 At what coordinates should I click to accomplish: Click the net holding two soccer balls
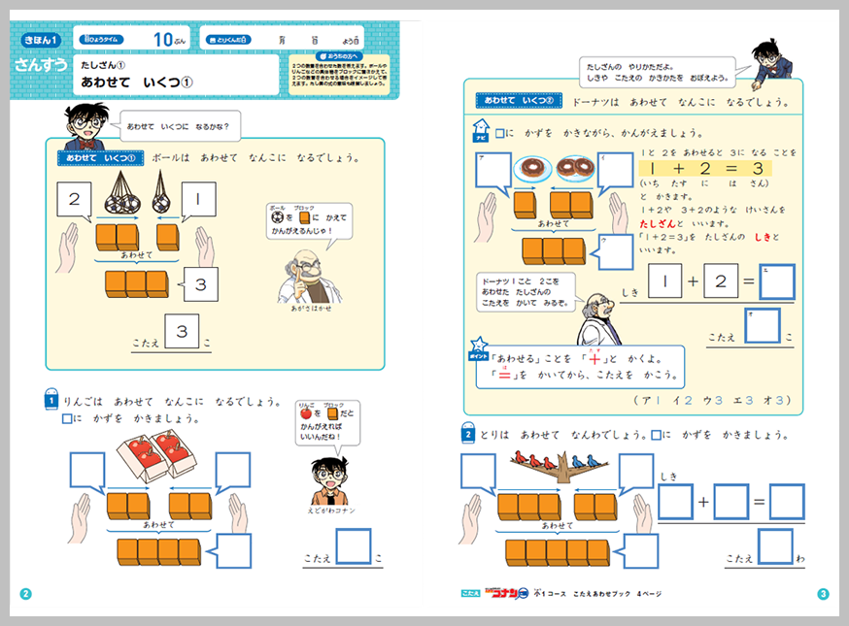click(122, 192)
